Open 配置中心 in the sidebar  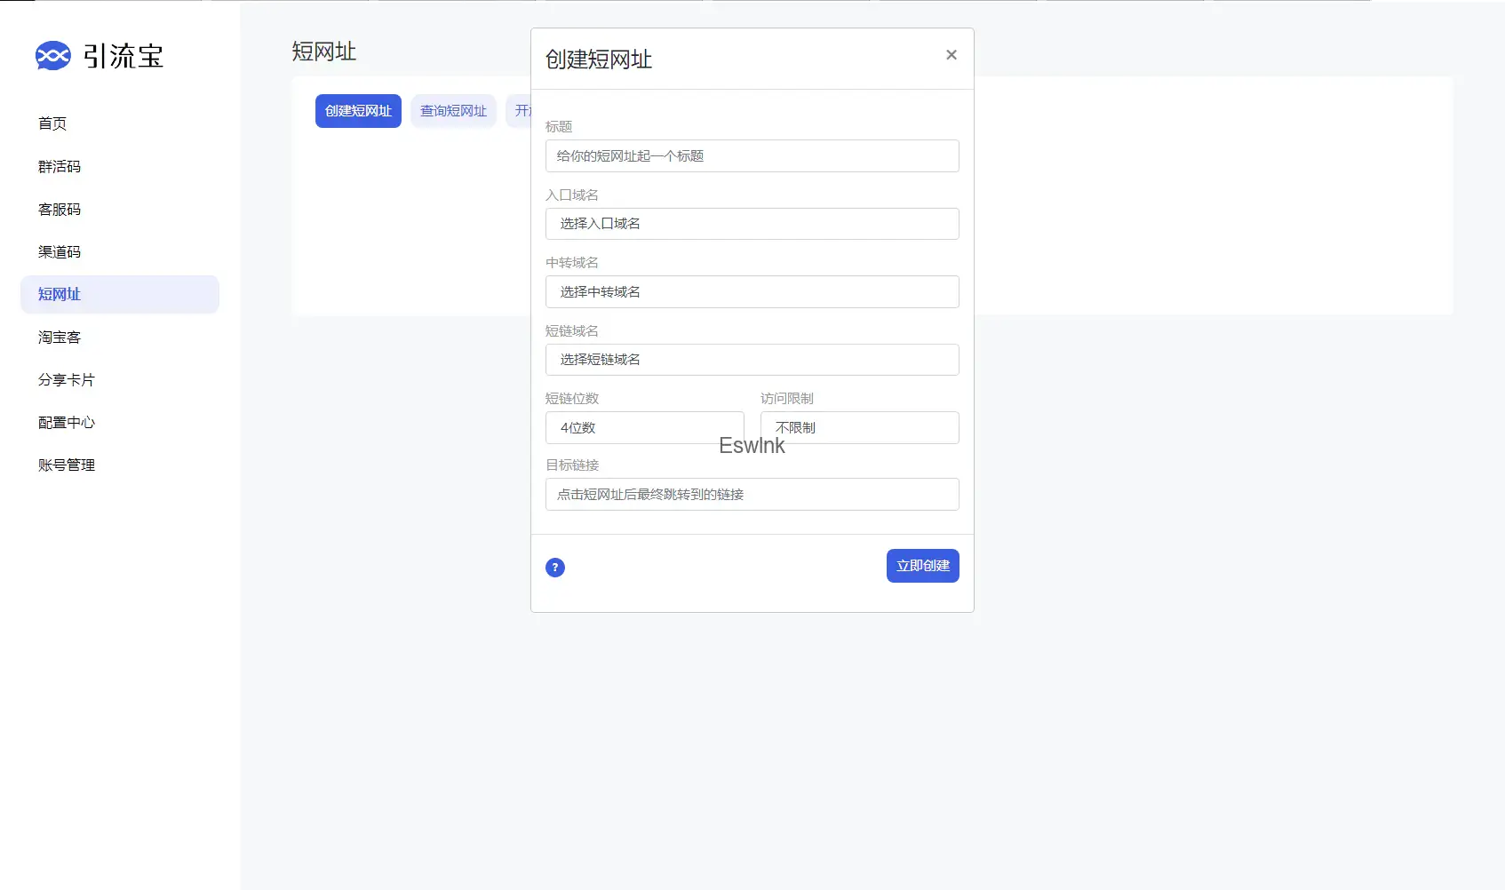coord(67,423)
